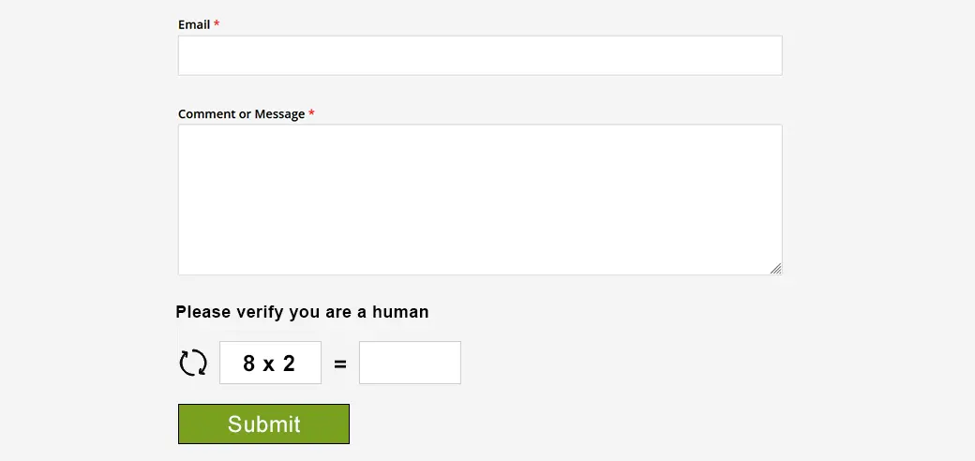Focus the Email input field

pos(480,55)
